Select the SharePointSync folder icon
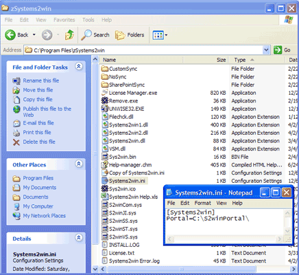The width and height of the screenshot is (299, 275). [105, 85]
